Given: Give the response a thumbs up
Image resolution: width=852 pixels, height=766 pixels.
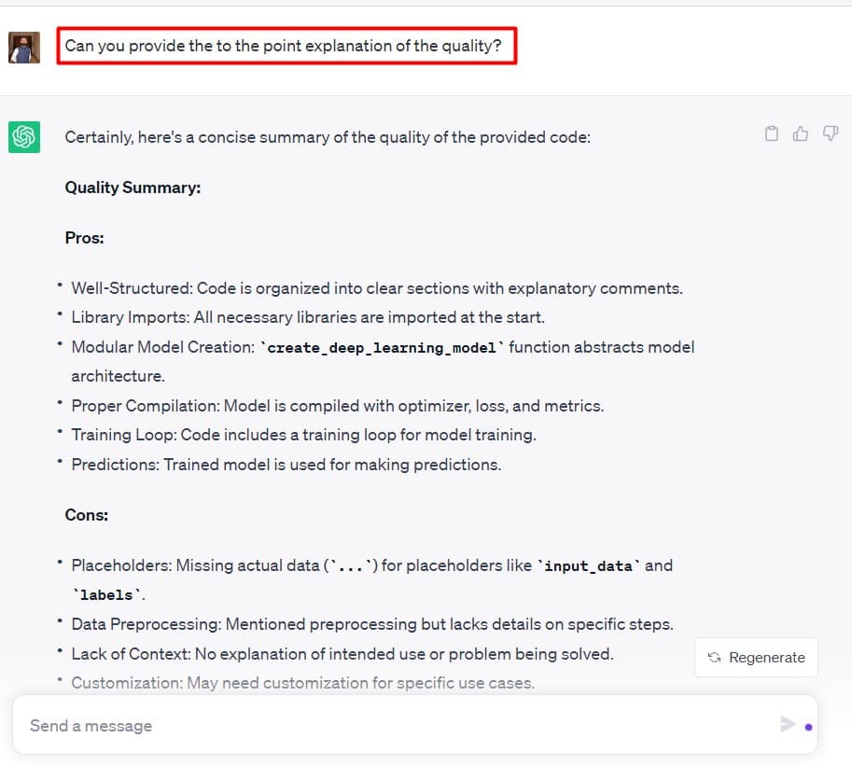Looking at the screenshot, I should point(801,133).
